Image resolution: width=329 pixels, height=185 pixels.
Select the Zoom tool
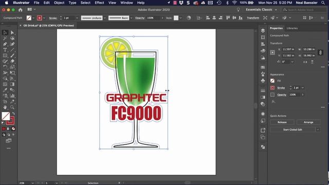pyautogui.click(x=12, y=107)
